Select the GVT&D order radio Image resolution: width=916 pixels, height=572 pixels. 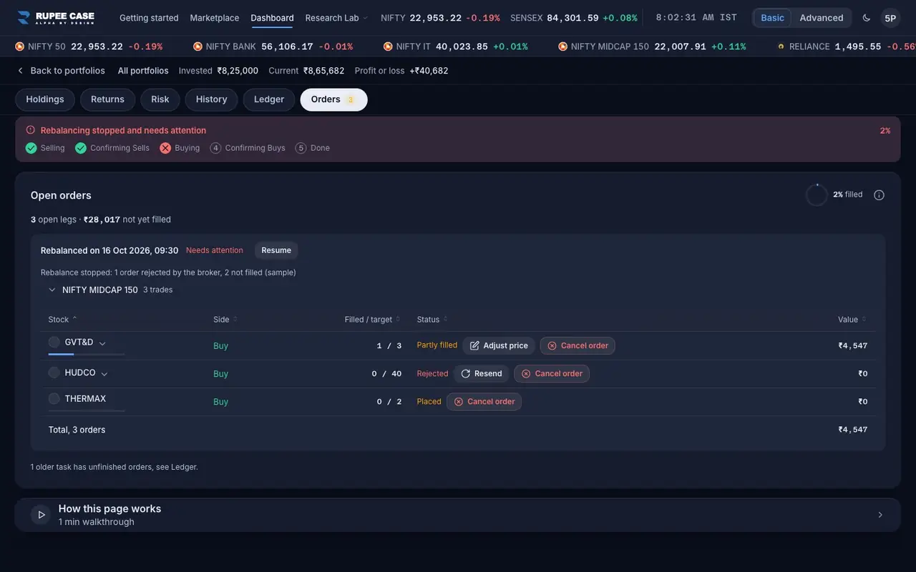point(54,342)
